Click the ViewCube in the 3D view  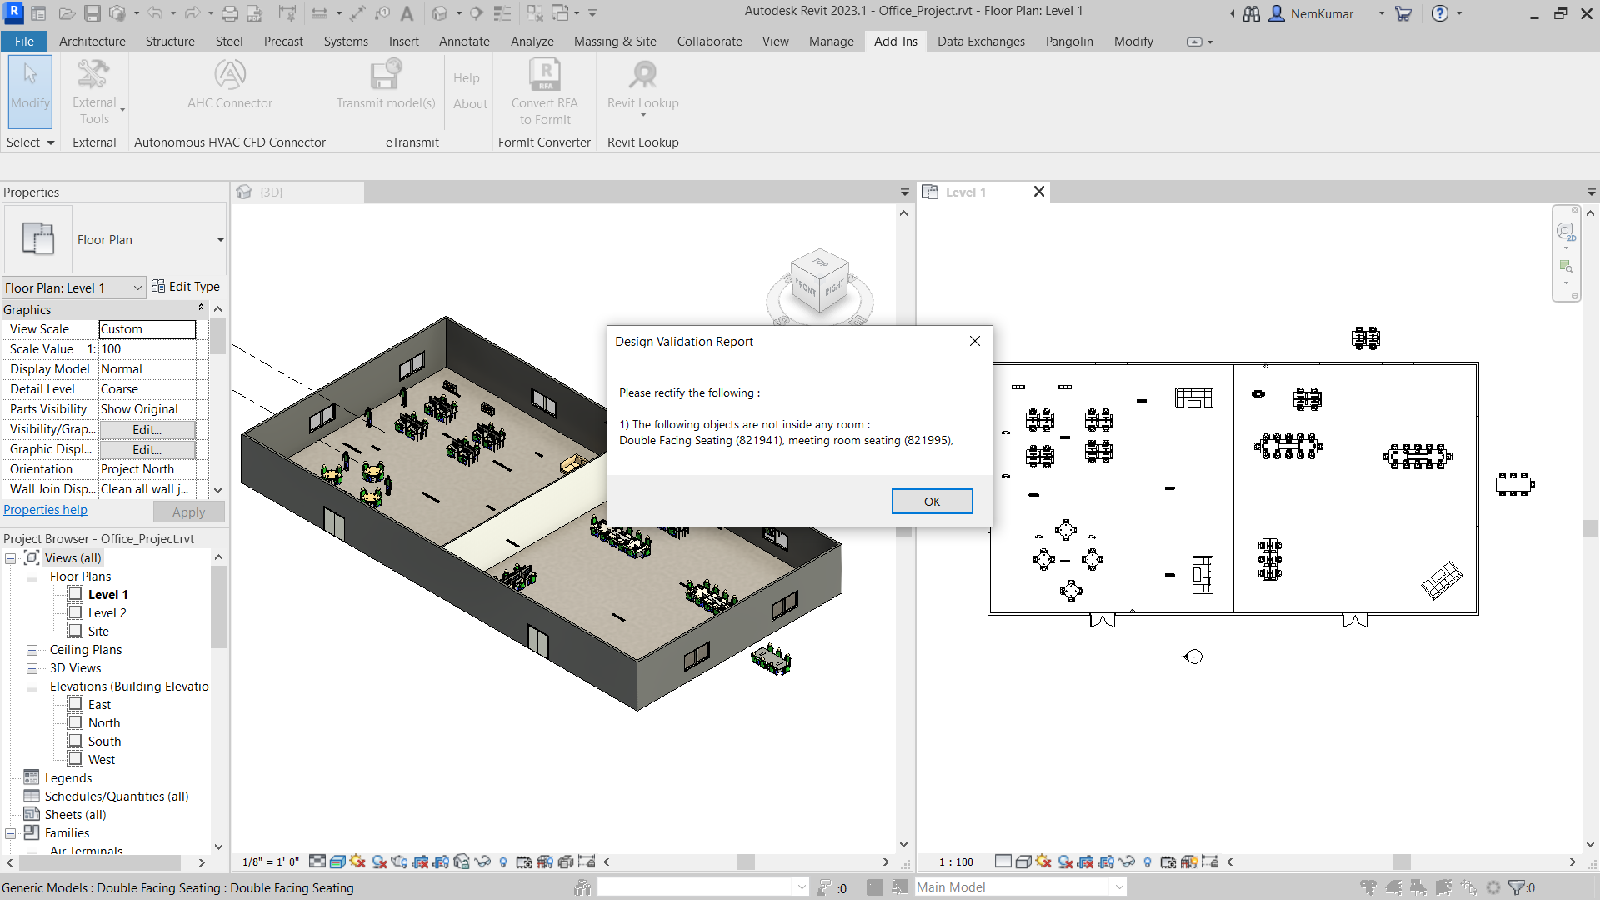coord(820,281)
